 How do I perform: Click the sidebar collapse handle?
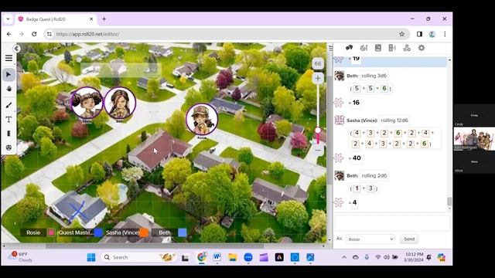pyautogui.click(x=330, y=48)
